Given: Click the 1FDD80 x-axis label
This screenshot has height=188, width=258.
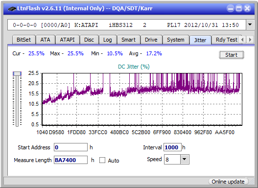Looking at the screenshot, I should [x=76, y=132].
